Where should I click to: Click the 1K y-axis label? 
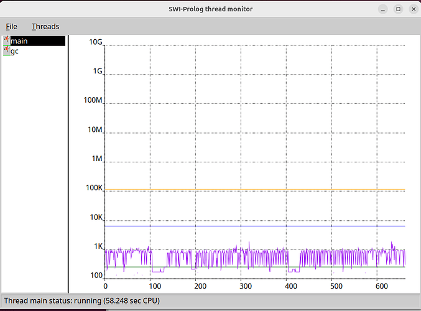click(x=98, y=246)
